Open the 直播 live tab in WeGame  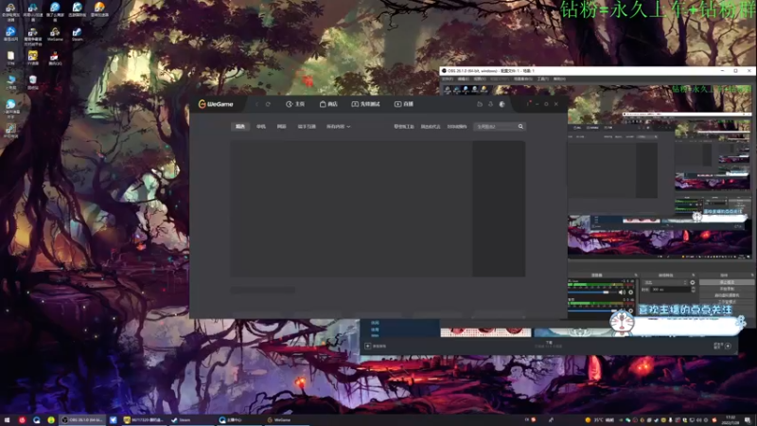pyautogui.click(x=404, y=104)
